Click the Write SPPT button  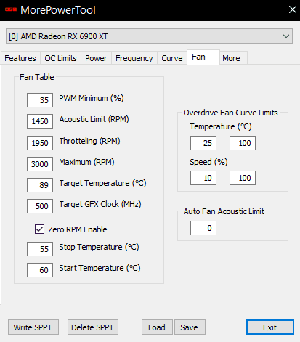point(33,327)
